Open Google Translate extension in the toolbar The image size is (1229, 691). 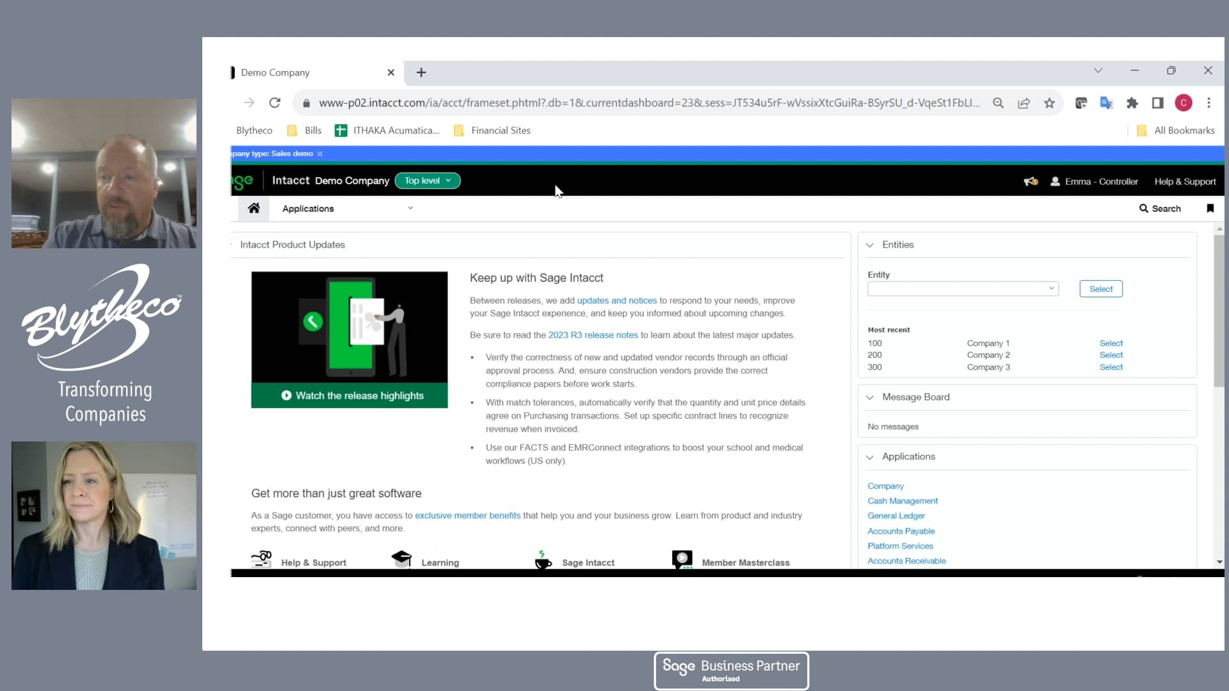[x=1107, y=103]
